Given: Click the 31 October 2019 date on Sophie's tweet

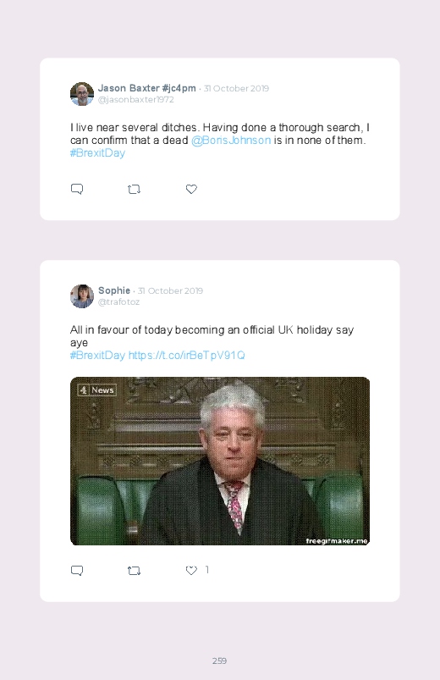Looking at the screenshot, I should click(x=170, y=290).
